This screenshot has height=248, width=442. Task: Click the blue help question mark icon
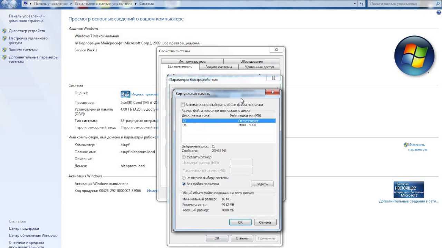(x=439, y=12)
